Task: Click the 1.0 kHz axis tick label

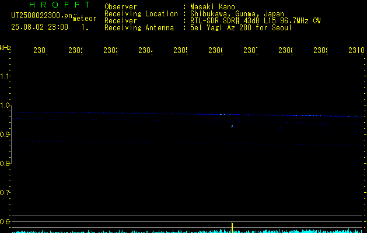Action: click(x=5, y=105)
